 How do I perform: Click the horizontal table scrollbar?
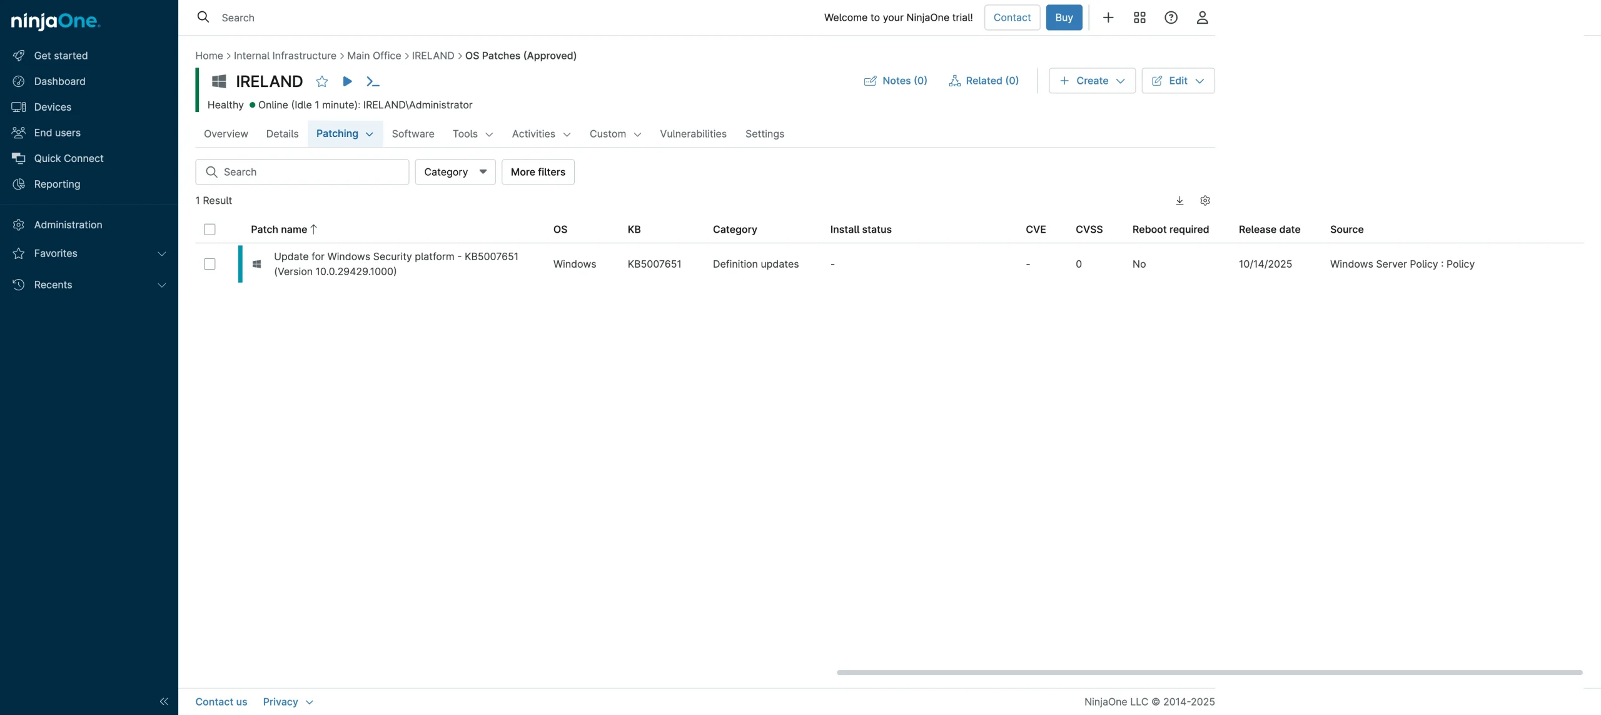pos(1210,672)
